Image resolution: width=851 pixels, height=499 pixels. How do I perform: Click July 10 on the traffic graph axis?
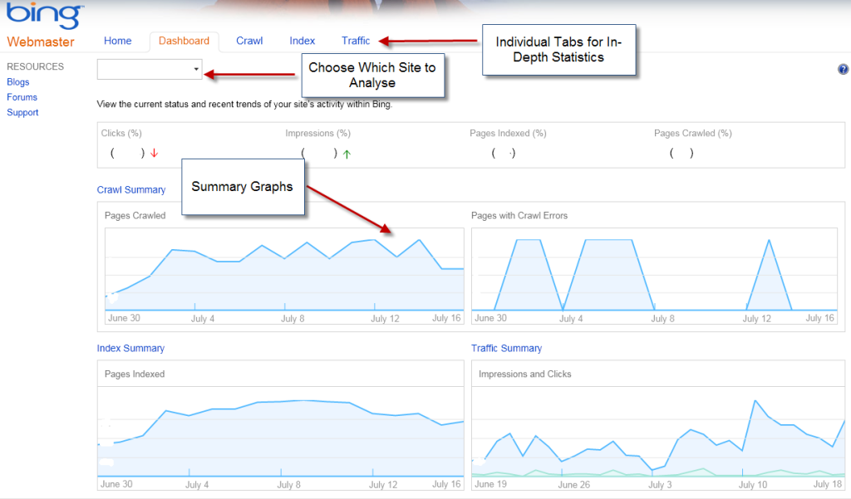tap(753, 484)
